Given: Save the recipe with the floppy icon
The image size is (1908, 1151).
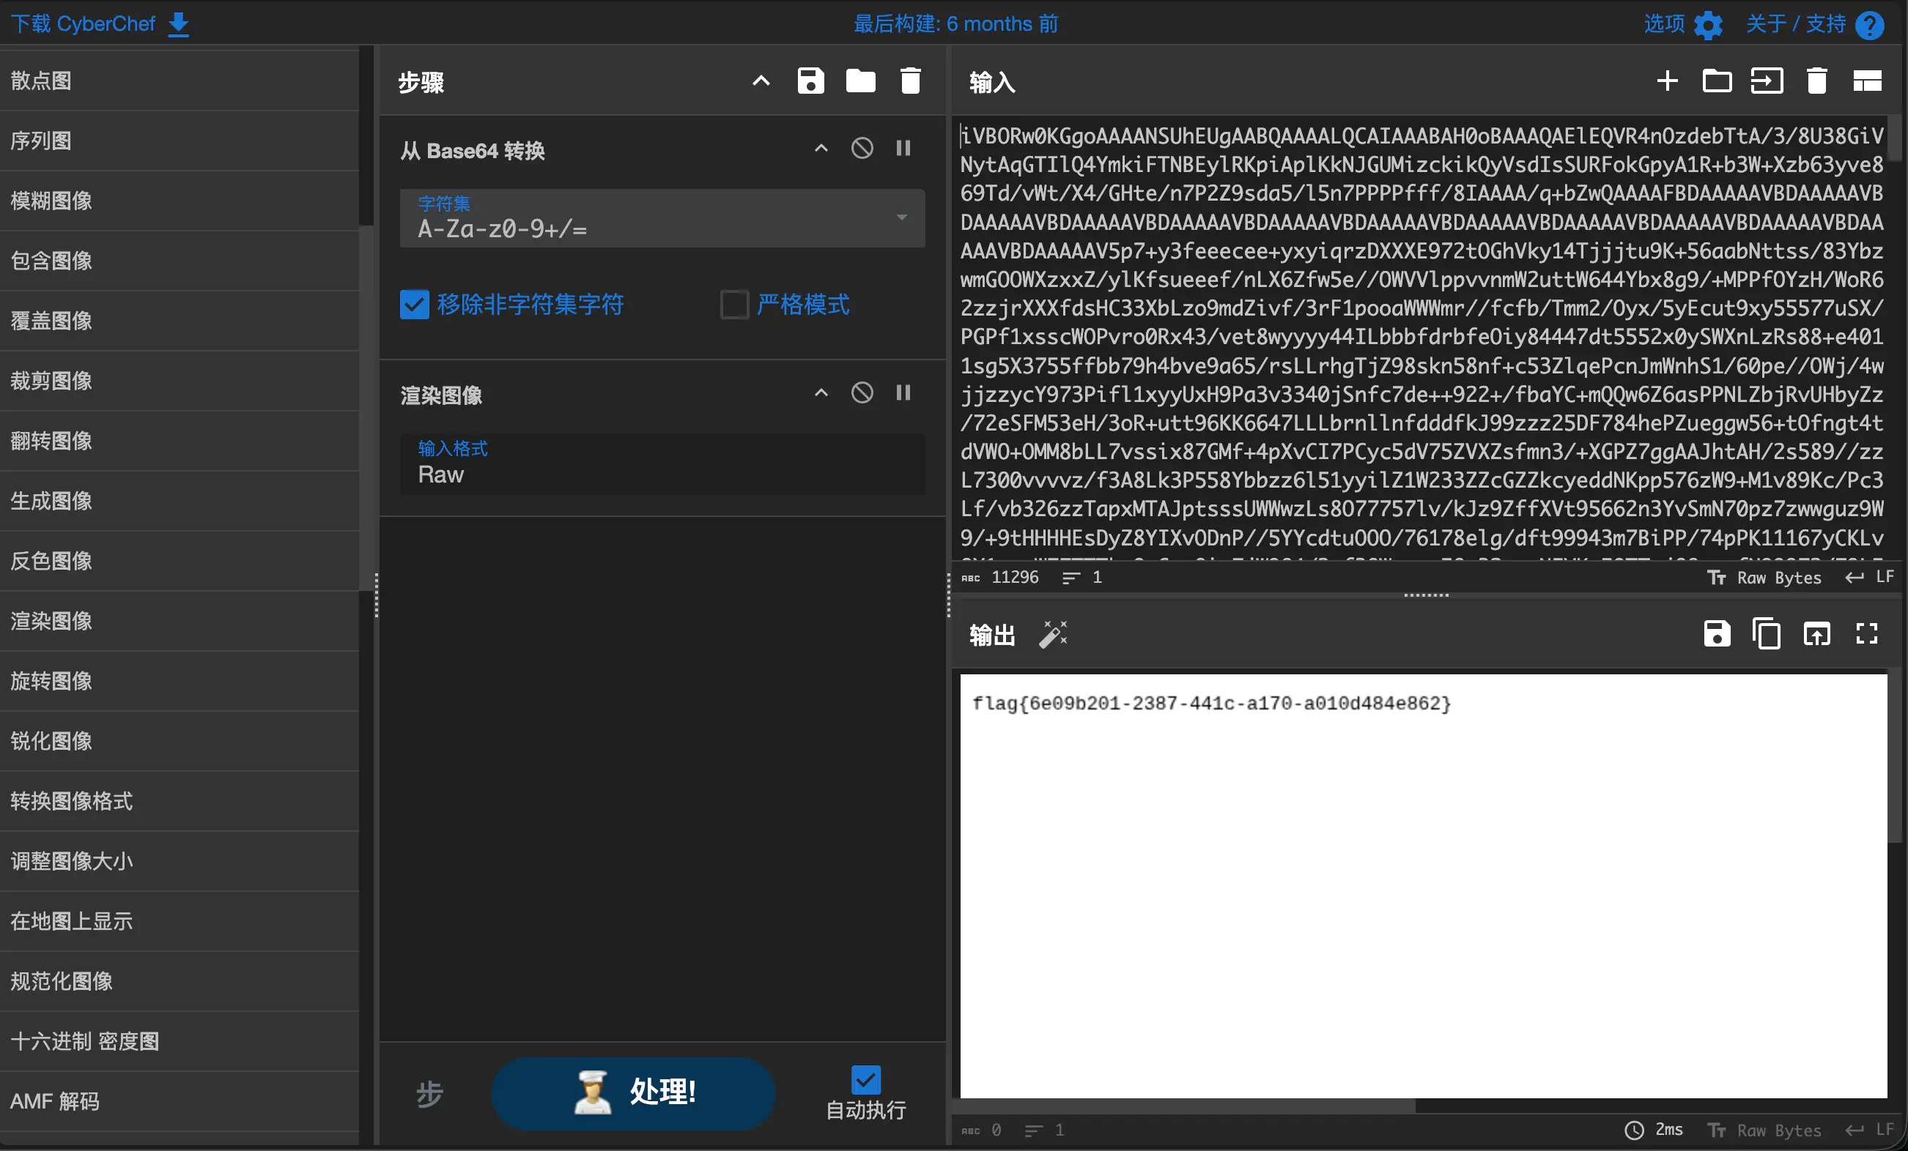Looking at the screenshot, I should pos(810,81).
